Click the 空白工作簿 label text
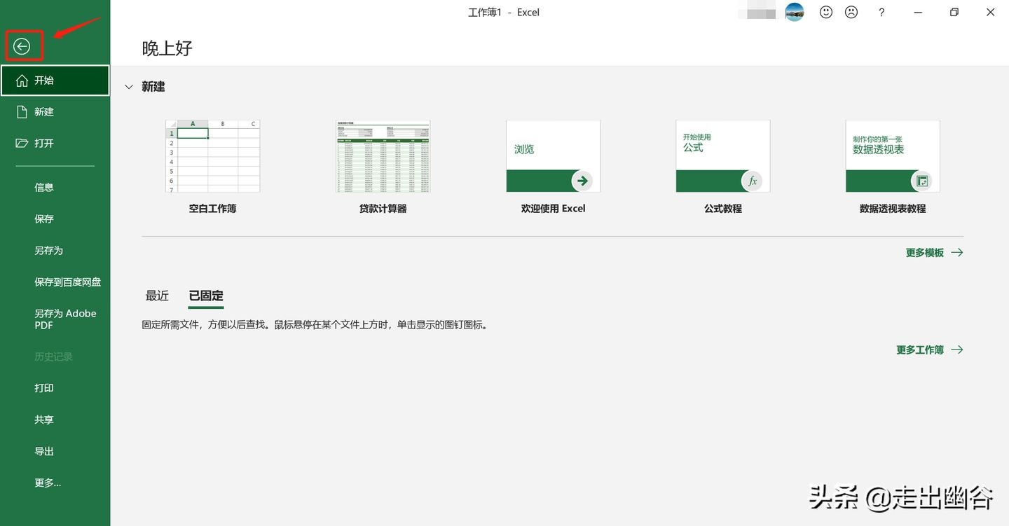The width and height of the screenshot is (1009, 526). [x=212, y=208]
